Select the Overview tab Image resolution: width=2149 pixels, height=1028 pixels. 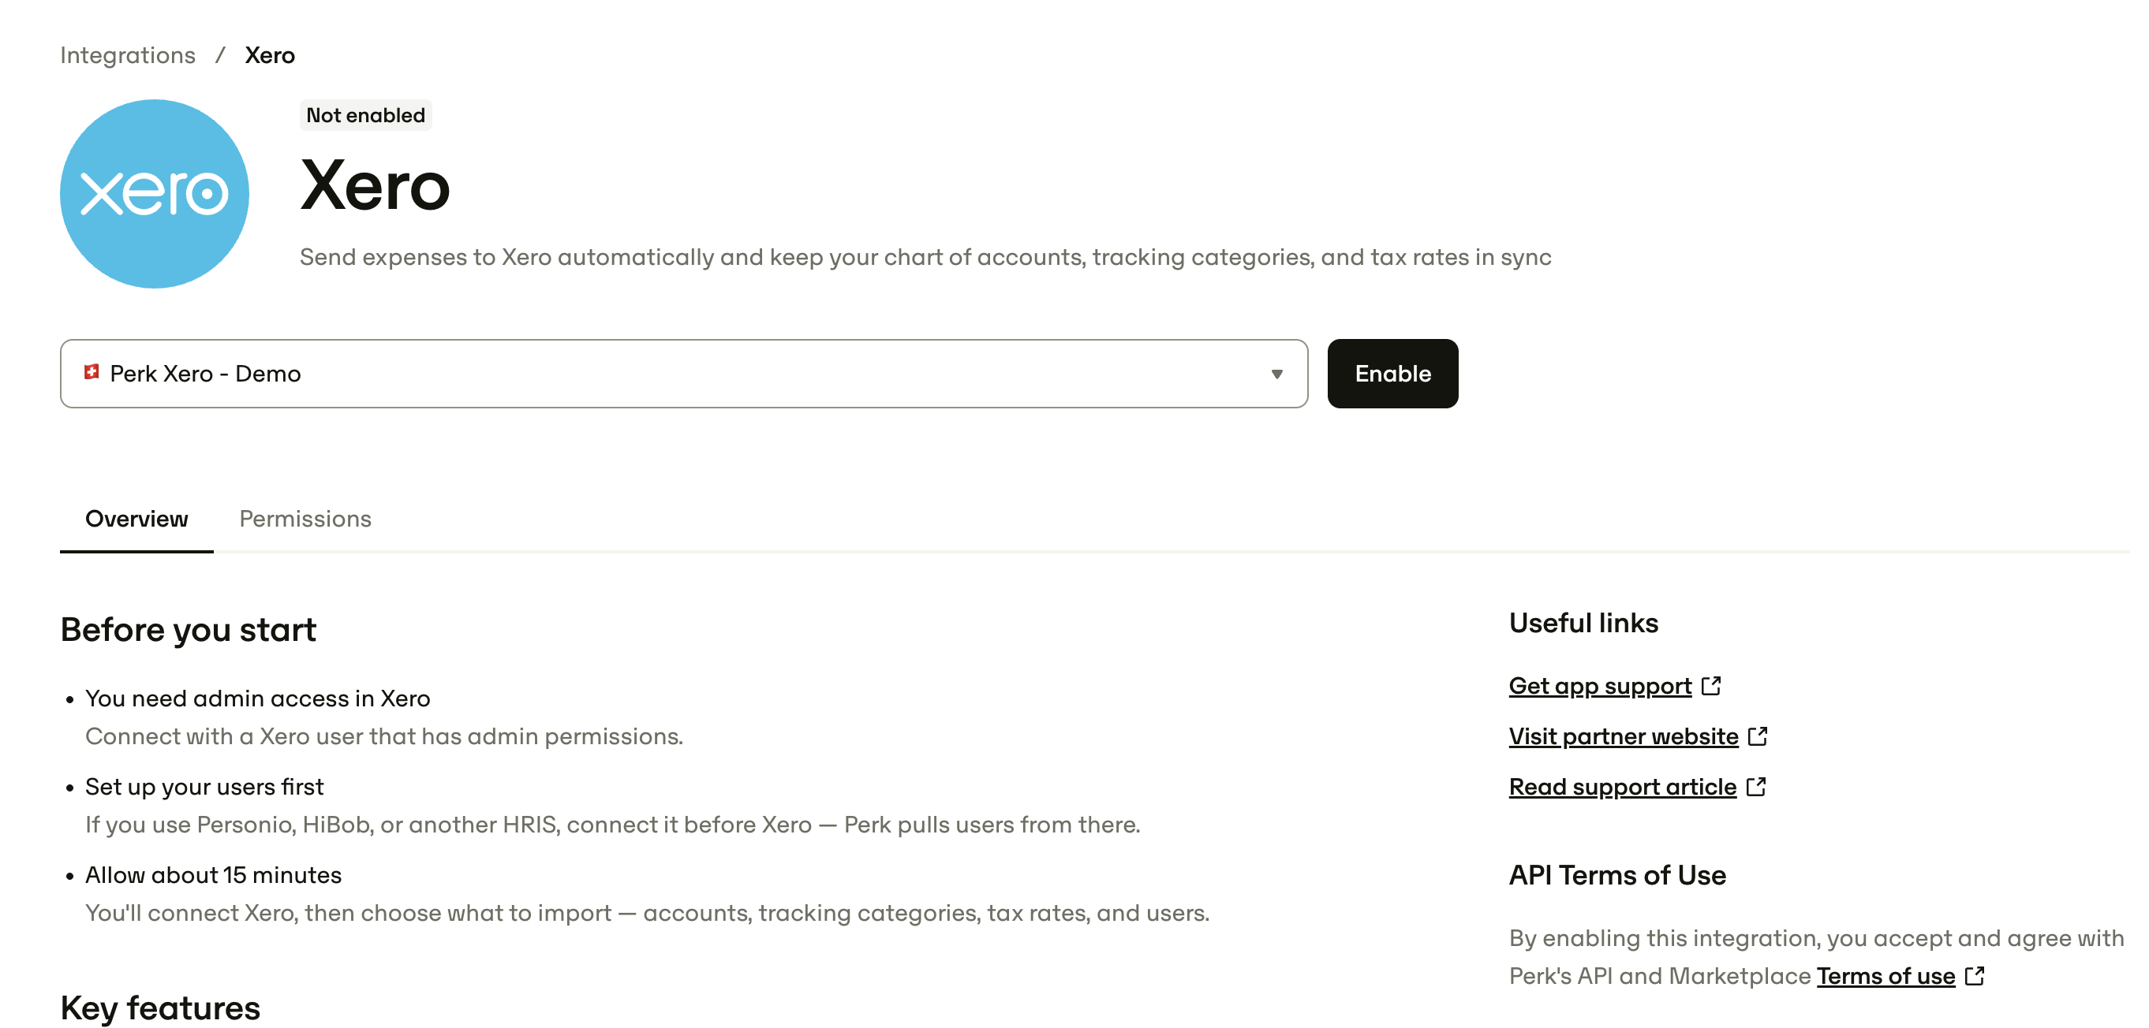coord(136,519)
